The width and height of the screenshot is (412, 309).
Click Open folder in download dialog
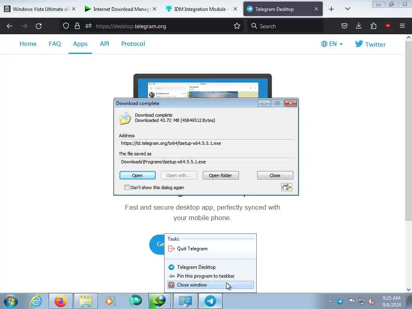220,175
